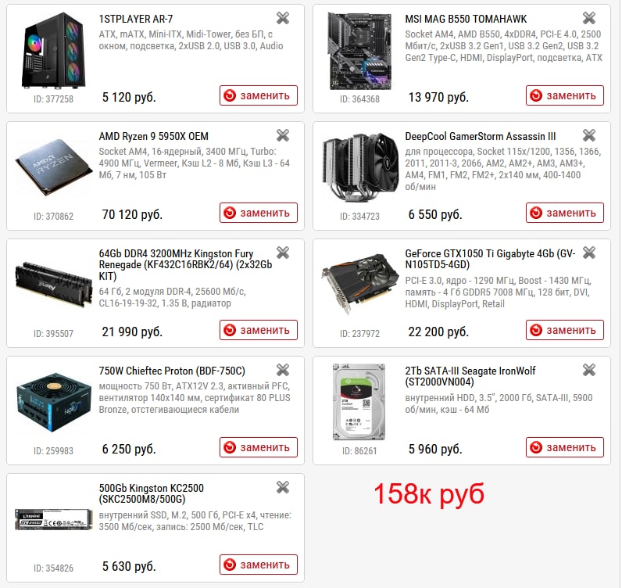Screen dimensions: 622x588
Task: Replace the MSI B550 TOMAHAWK motherboard
Action: tap(565, 95)
